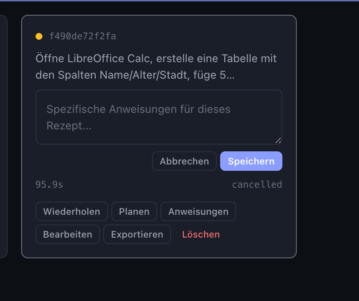Open scheduling with the Planen button
The width and height of the screenshot is (359, 301).
click(x=134, y=211)
